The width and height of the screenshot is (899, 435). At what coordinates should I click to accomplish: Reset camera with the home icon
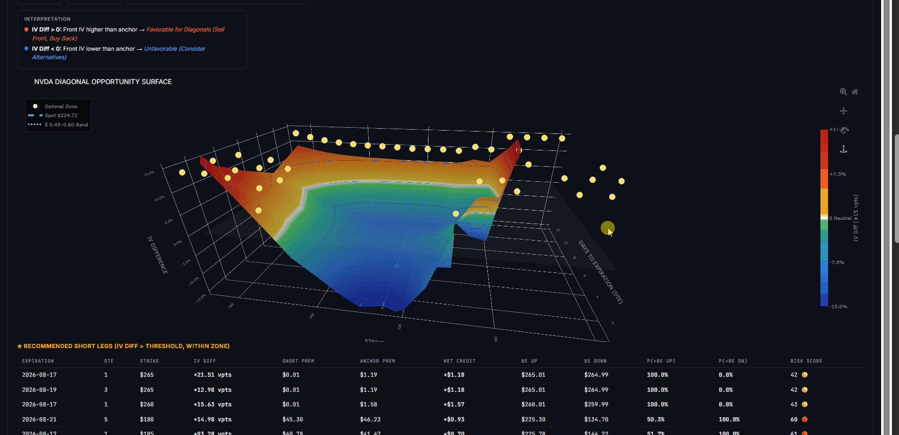(855, 92)
